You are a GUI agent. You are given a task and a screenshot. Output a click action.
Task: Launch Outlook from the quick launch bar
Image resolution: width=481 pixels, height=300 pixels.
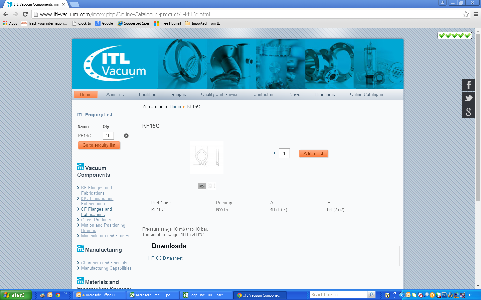pyautogui.click(x=50, y=295)
